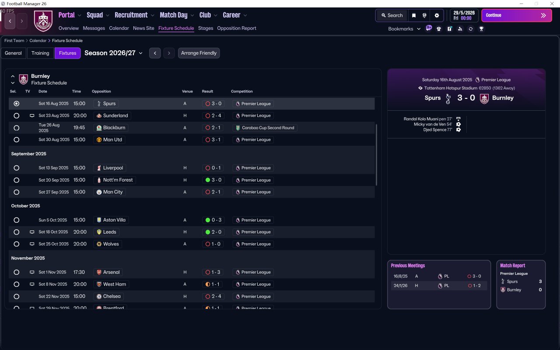This screenshot has height=350, width=560.
Task: Click the scouting people icon in bookmarks row
Action: pyautogui.click(x=460, y=29)
